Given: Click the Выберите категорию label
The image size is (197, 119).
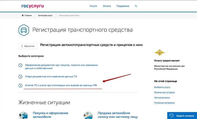Looking at the screenshot, I should tap(31, 56).
